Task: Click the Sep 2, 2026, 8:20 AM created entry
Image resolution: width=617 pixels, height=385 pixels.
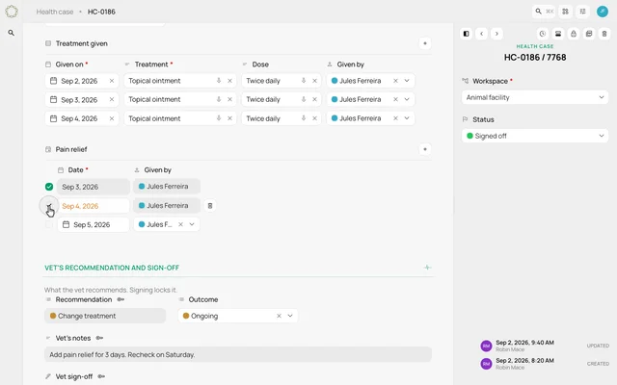Action: [544, 364]
